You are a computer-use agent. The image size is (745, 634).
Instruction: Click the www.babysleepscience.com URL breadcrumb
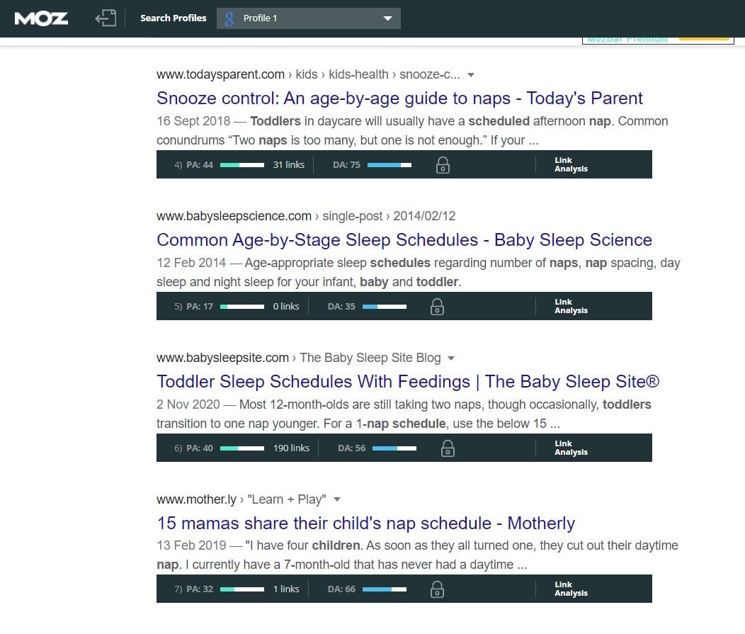234,216
